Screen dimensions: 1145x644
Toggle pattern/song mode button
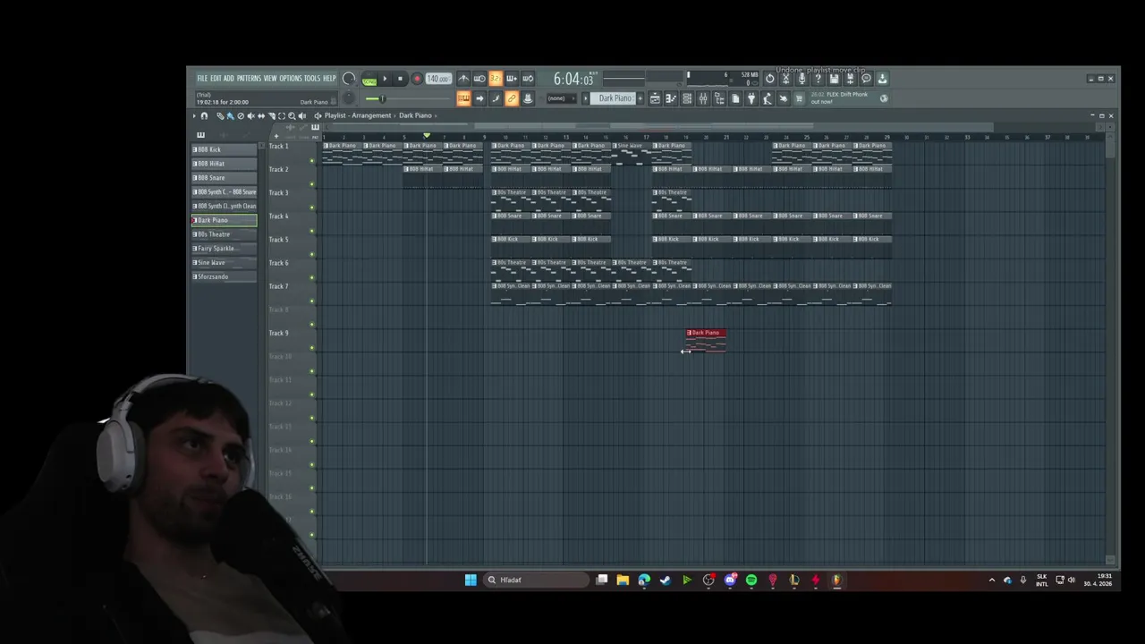coord(369,79)
